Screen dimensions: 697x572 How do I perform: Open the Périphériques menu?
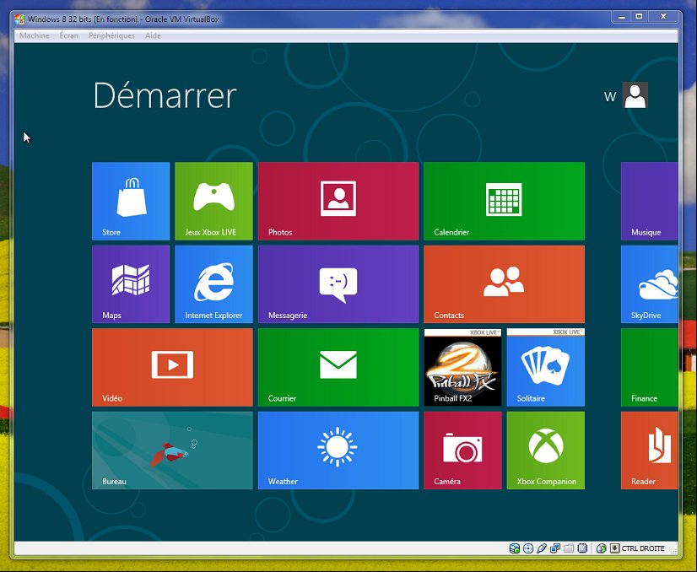pos(111,36)
